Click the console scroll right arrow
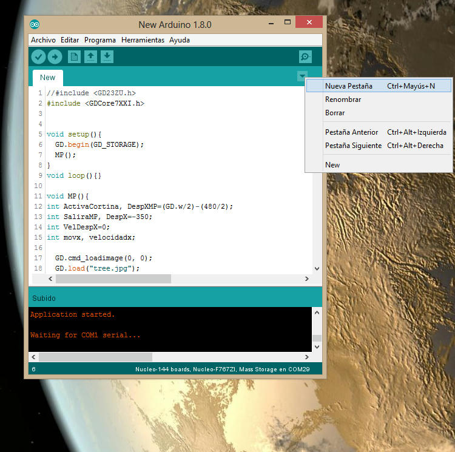455x452 pixels. [307, 357]
